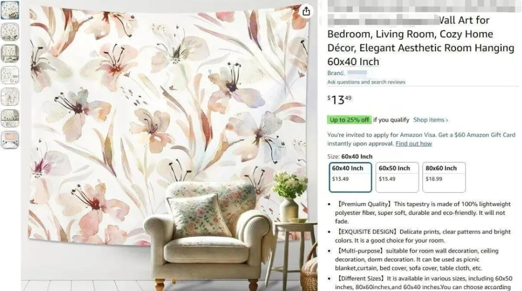Open the last thumbnail with pink panel
Image resolution: width=522 pixels, height=291 pixels.
click(10, 140)
